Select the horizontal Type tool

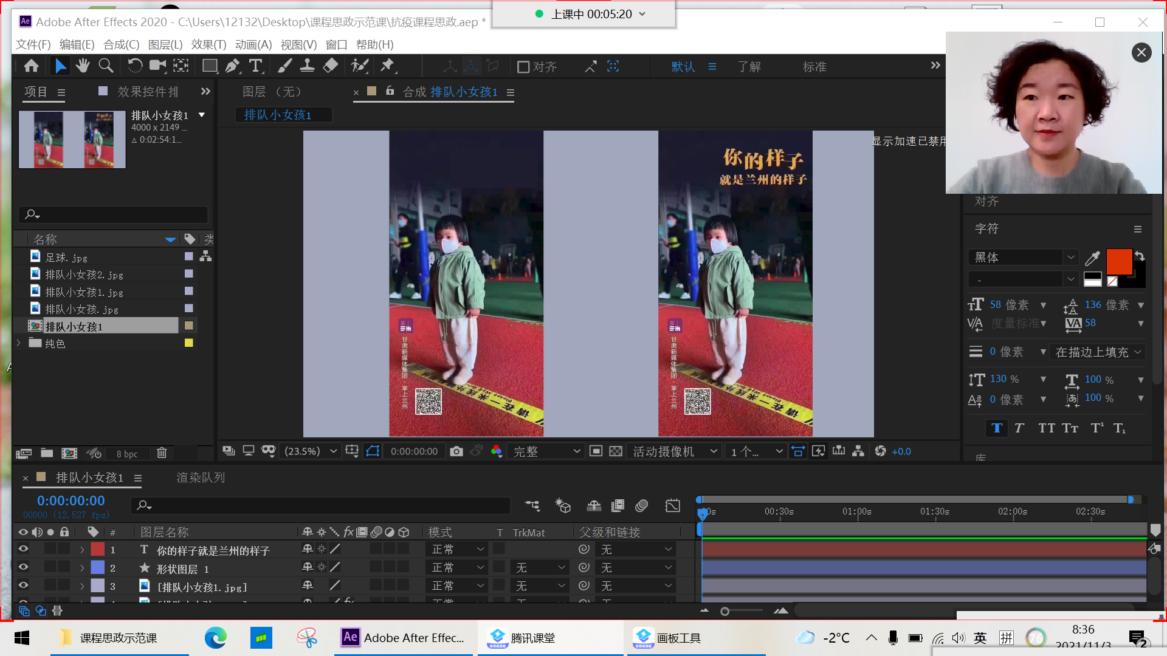tap(256, 66)
